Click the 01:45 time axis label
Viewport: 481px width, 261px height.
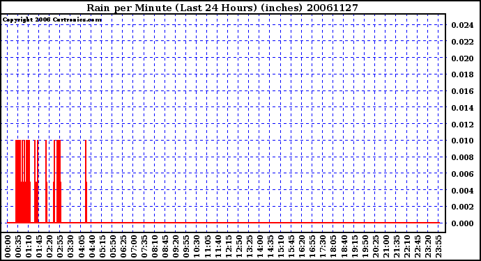coord(39,246)
